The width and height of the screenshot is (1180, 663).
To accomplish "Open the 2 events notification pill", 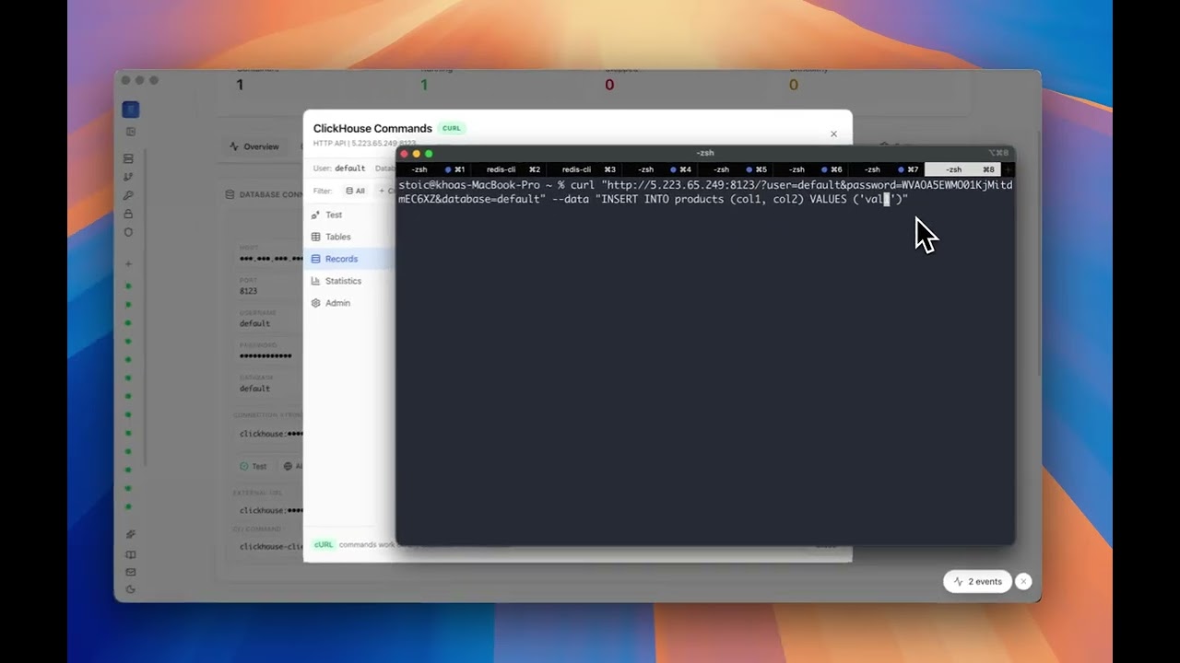I will (977, 582).
